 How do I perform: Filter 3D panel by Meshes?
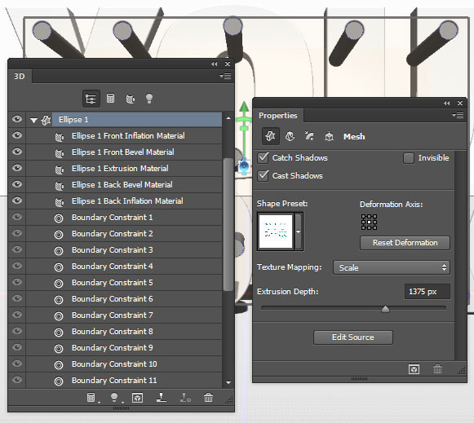coord(111,98)
